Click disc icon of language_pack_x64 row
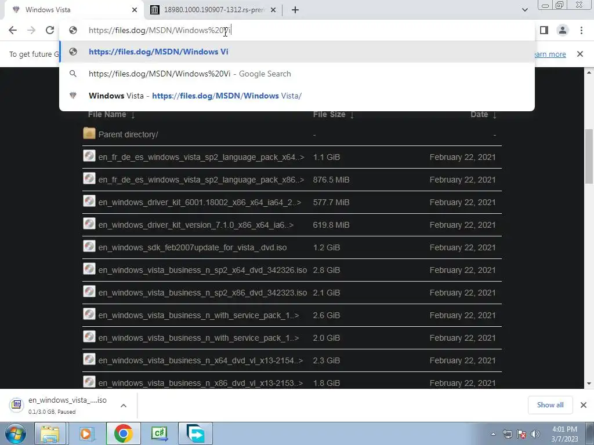Image resolution: width=594 pixels, height=445 pixels. (89, 155)
